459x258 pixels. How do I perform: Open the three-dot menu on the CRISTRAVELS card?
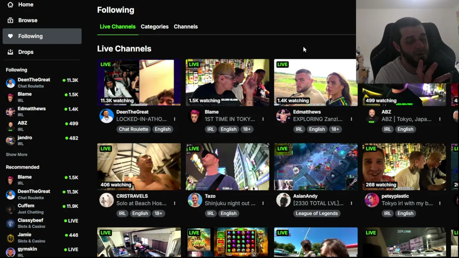coord(175,203)
